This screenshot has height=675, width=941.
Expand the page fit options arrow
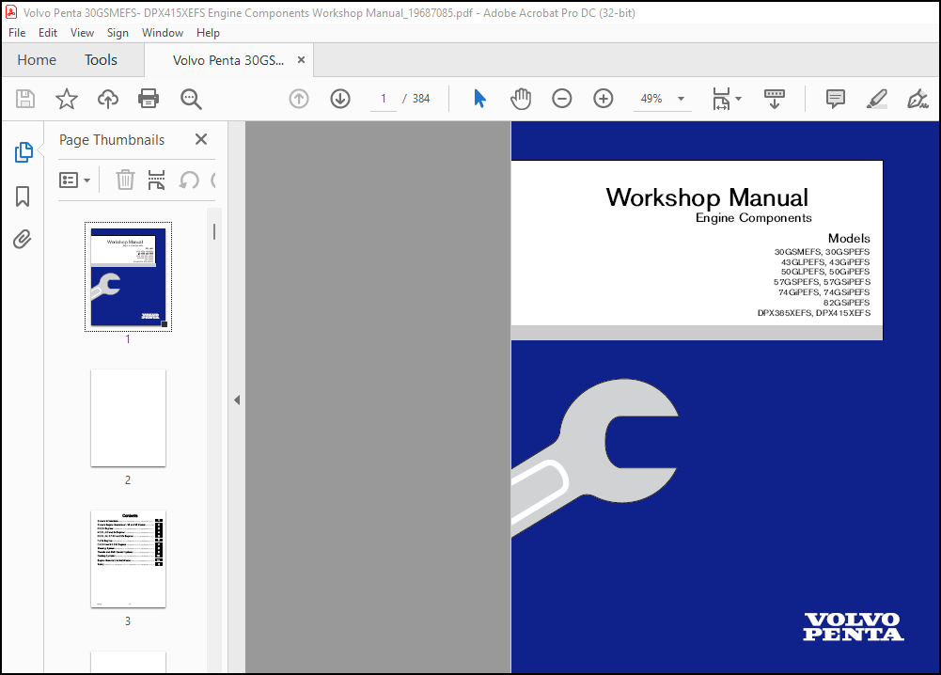(x=739, y=99)
